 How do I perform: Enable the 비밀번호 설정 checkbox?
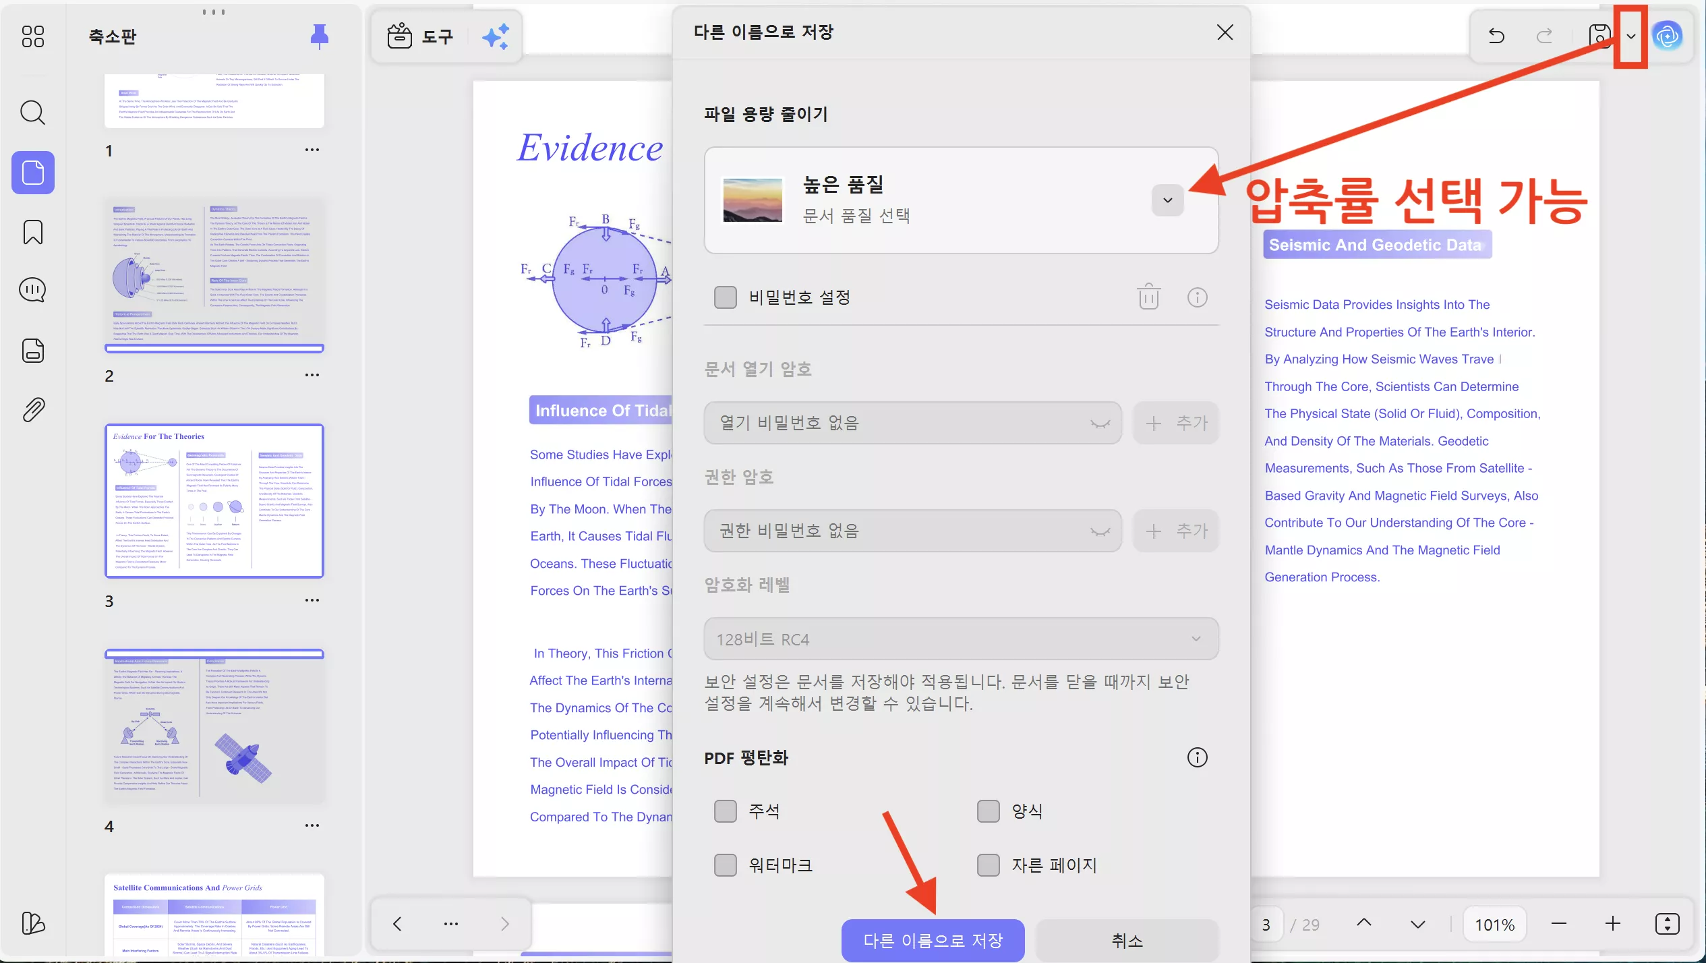[x=725, y=297]
